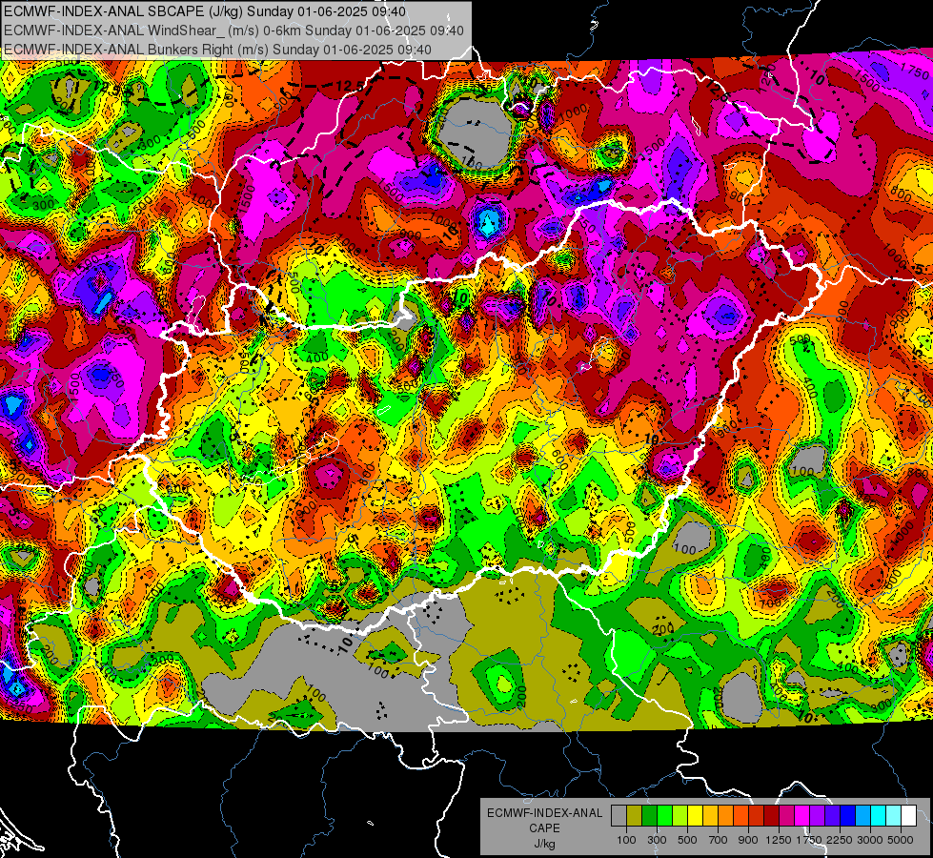Click ECMWF-INDEX-ANAL text in the legend box
The height and width of the screenshot is (858, 933).
(x=545, y=813)
